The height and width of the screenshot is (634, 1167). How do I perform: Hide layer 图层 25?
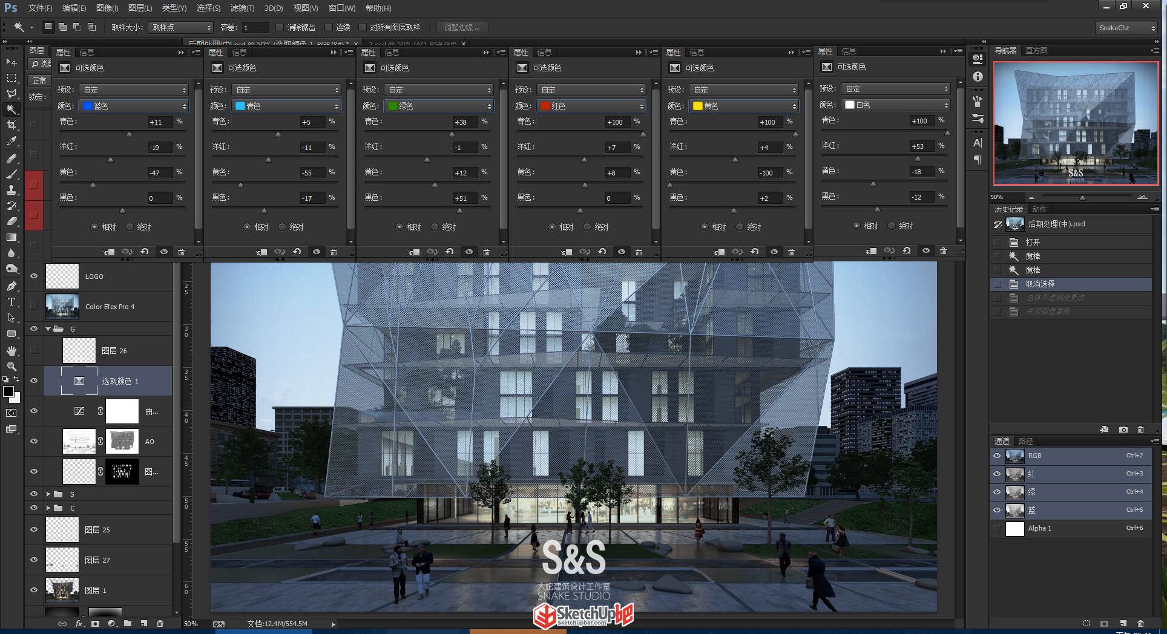point(34,529)
